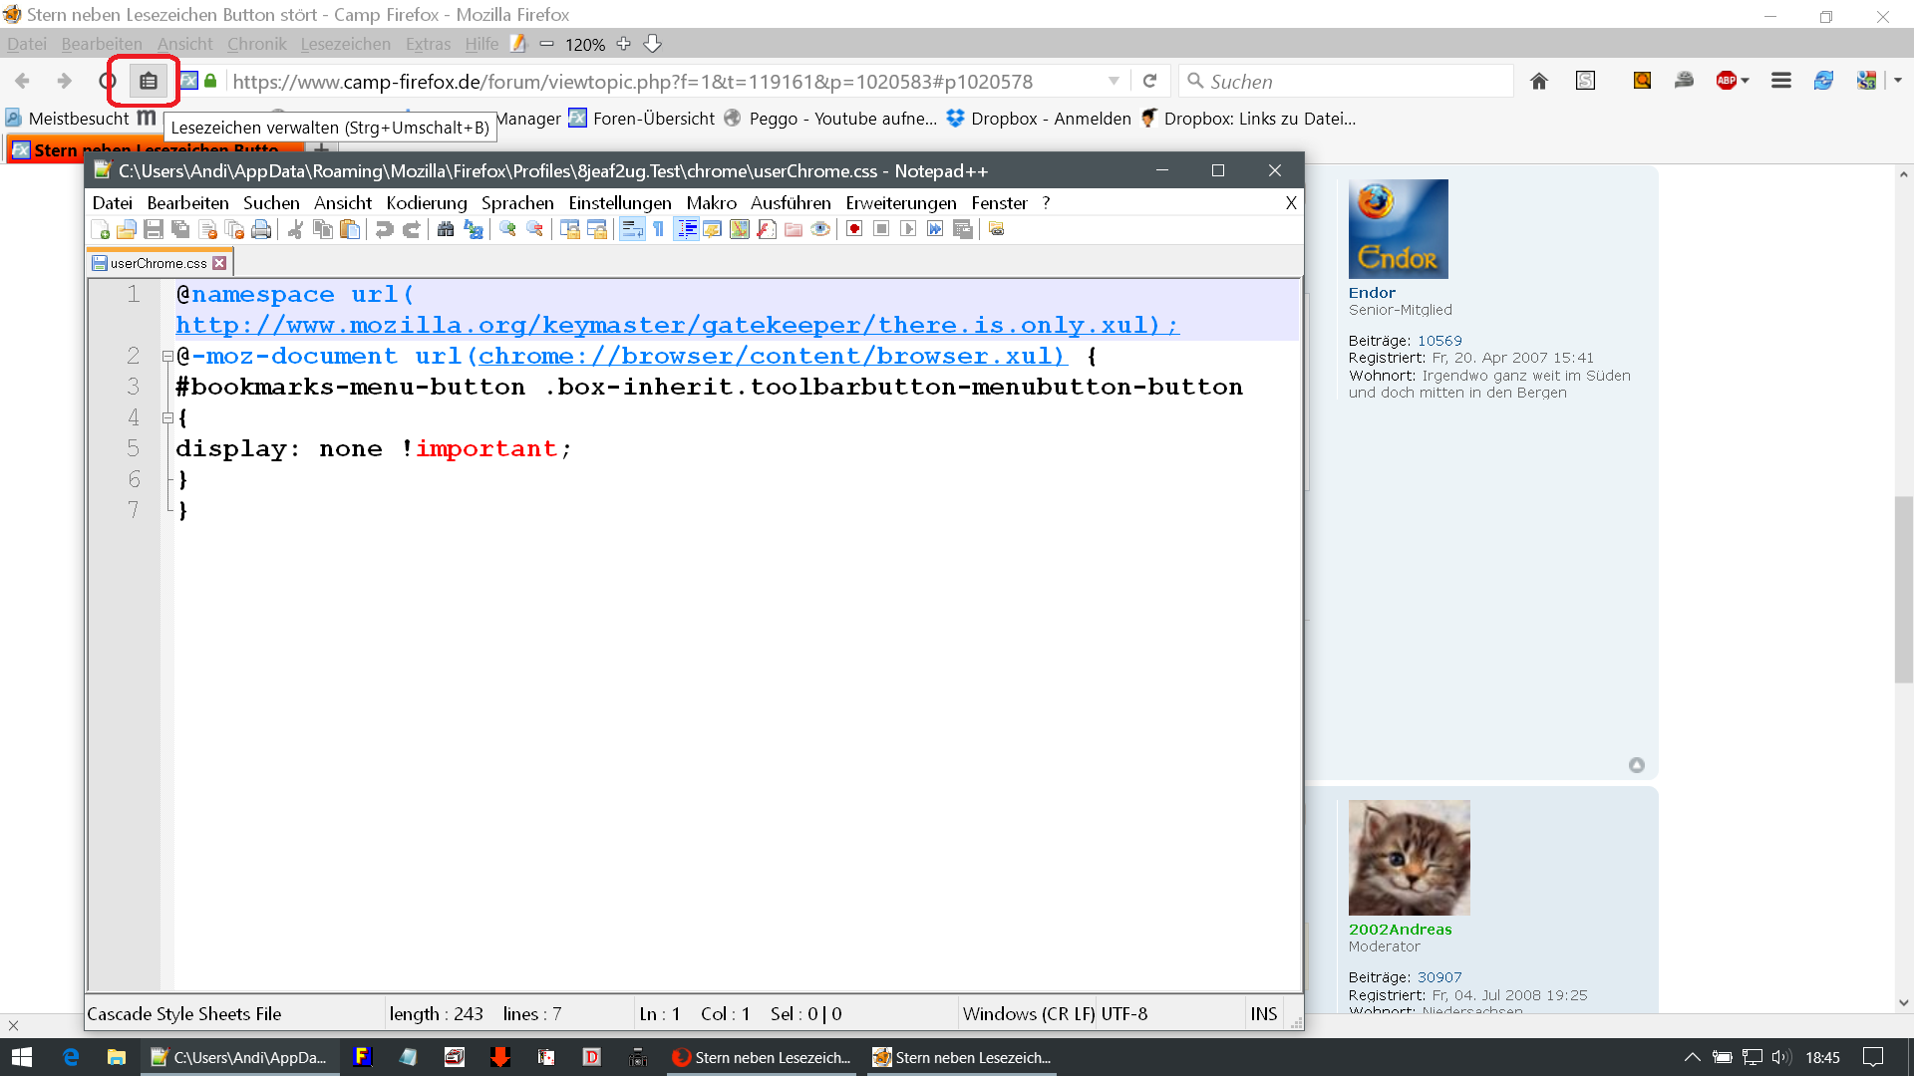The image size is (1914, 1076).
Task: Toggle the indent guide toolbar button
Action: tap(687, 229)
